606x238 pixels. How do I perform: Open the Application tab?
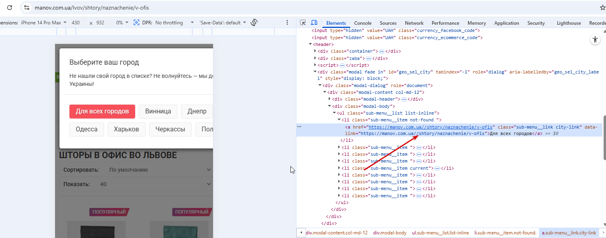point(507,23)
